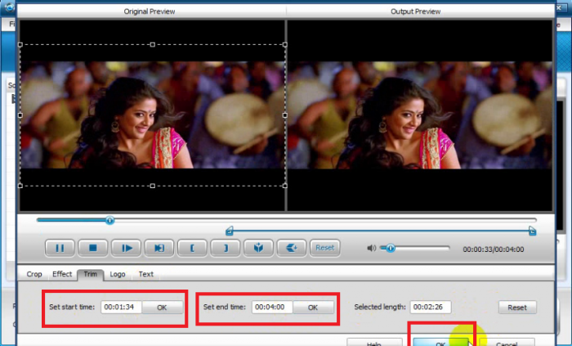Screen dimensions: 572x346
Task: Click the trim start marker on timeline
Action: [229, 231]
